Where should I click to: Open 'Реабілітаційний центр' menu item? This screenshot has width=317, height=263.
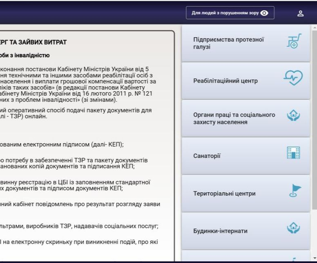coord(225,81)
